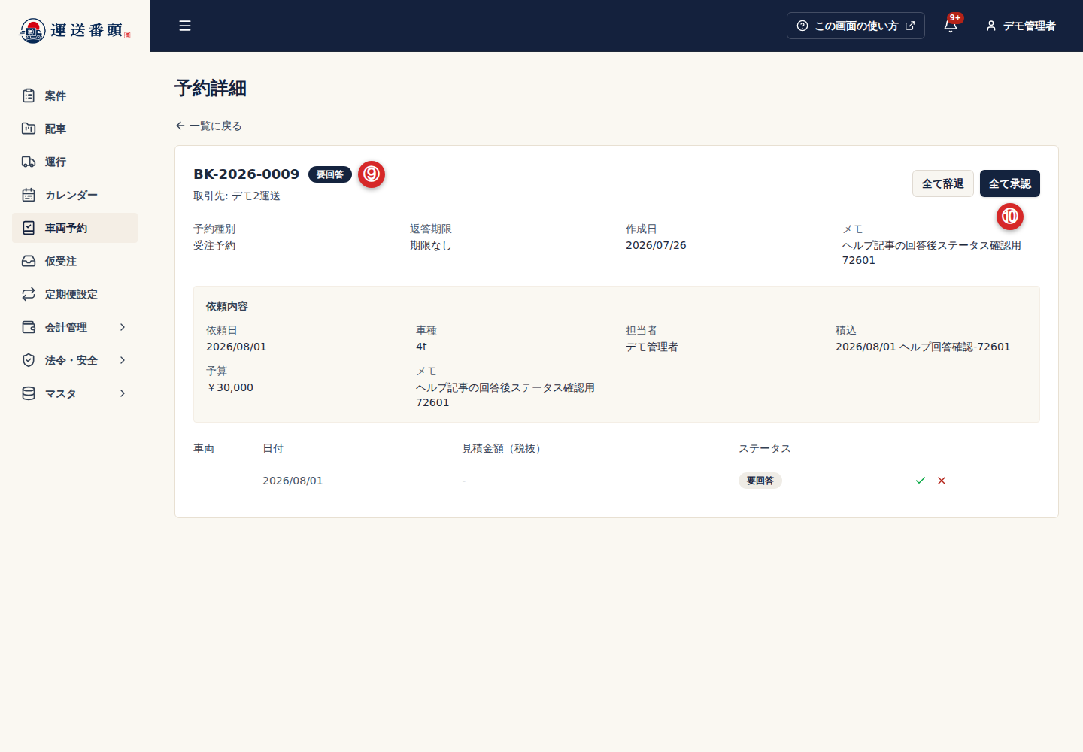Image resolution: width=1083 pixels, height=752 pixels.
Task: Click the 依頼内容 section heading
Action: pyautogui.click(x=227, y=306)
